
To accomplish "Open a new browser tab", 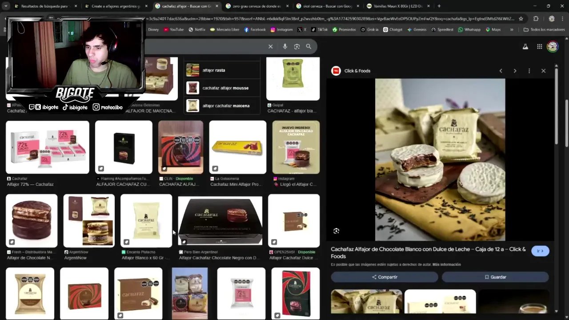I will coord(439,6).
